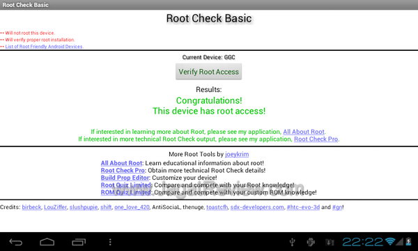Open the toastcfh credit link
418x251 pixels.
pos(217,207)
